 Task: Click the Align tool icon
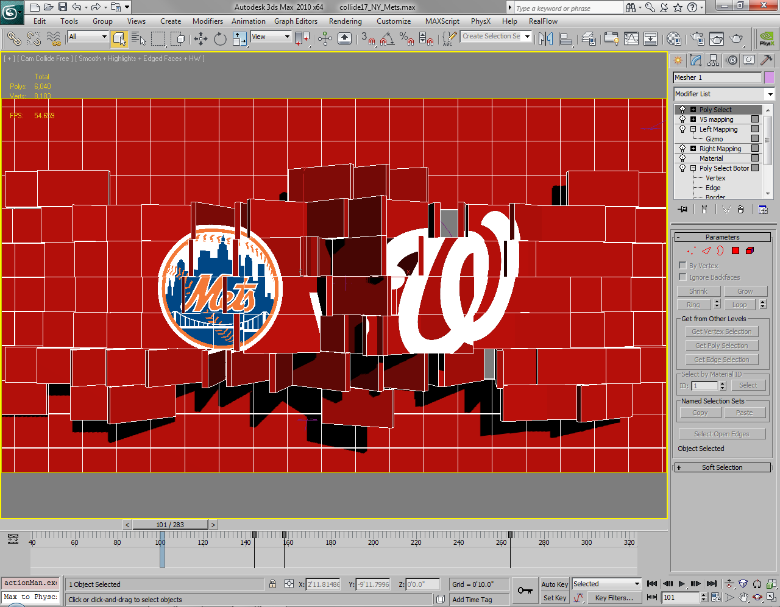coord(565,38)
